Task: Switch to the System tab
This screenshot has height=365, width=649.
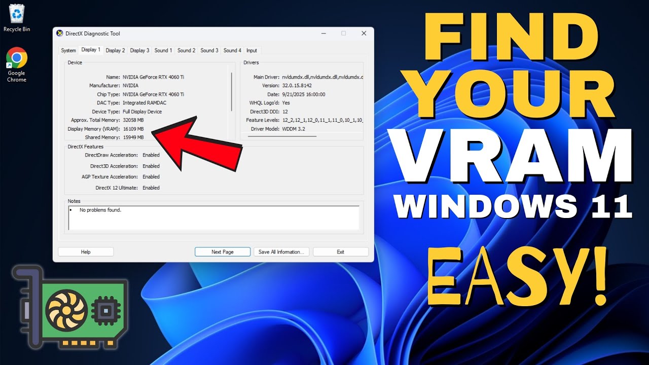Action: tap(68, 51)
